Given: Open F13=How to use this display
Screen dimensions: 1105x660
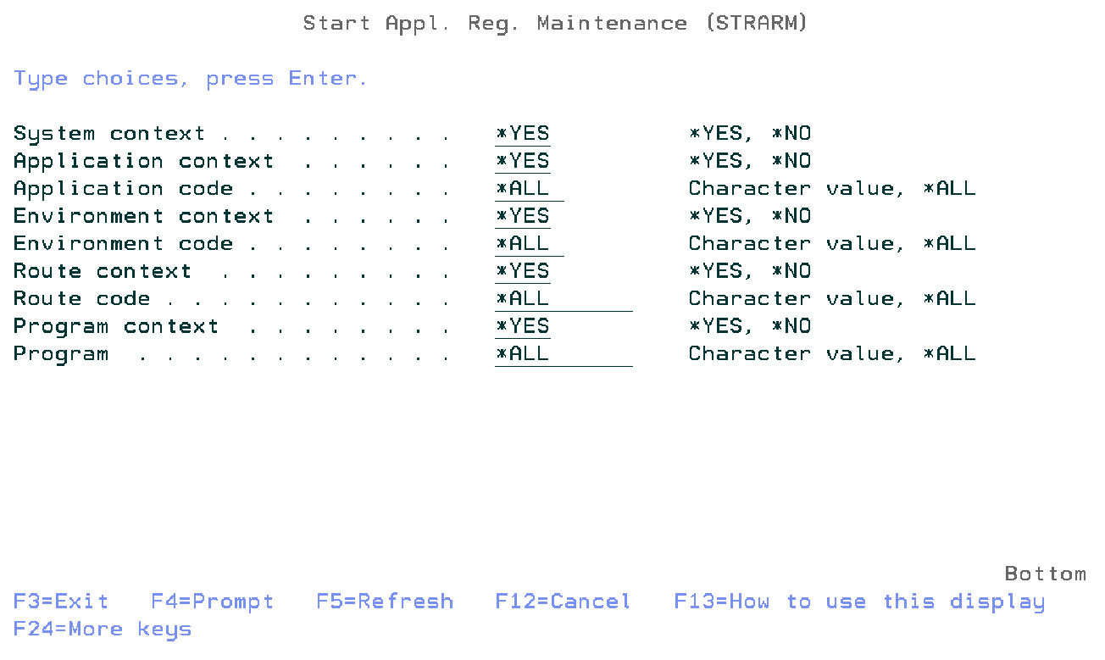Looking at the screenshot, I should (x=859, y=602).
